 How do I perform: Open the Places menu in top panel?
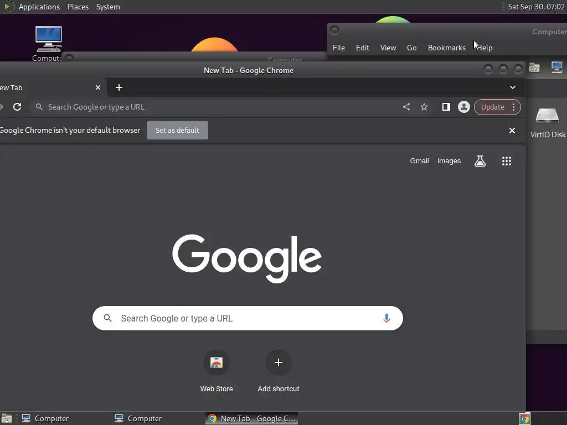78,7
